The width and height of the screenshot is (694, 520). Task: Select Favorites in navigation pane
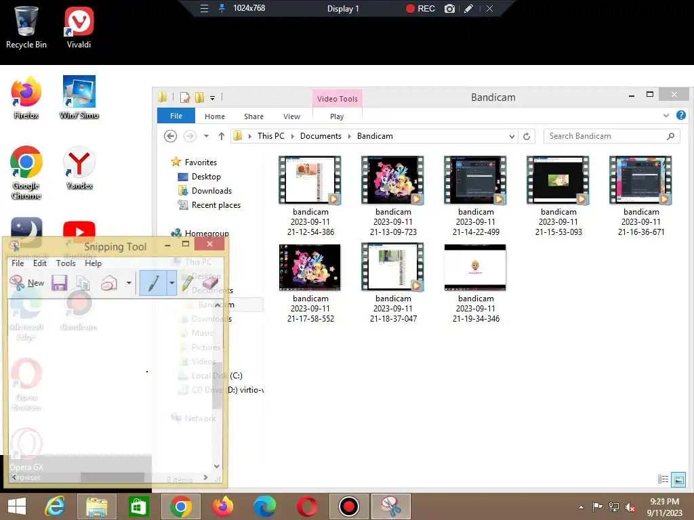coord(201,162)
